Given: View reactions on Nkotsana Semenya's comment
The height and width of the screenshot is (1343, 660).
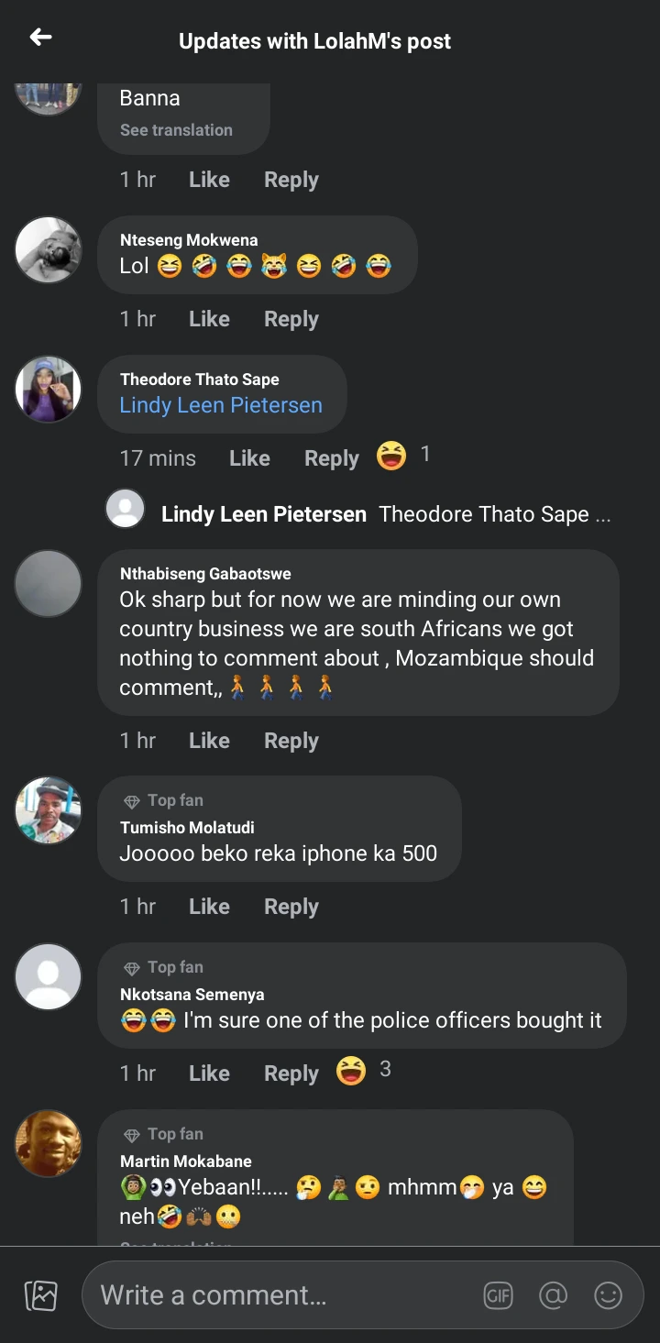Looking at the screenshot, I should [364, 1070].
